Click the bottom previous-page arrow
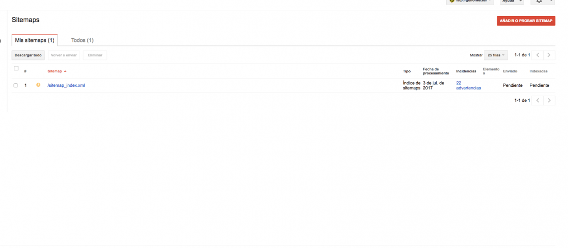Image resolution: width=568 pixels, height=248 pixels. [x=538, y=100]
